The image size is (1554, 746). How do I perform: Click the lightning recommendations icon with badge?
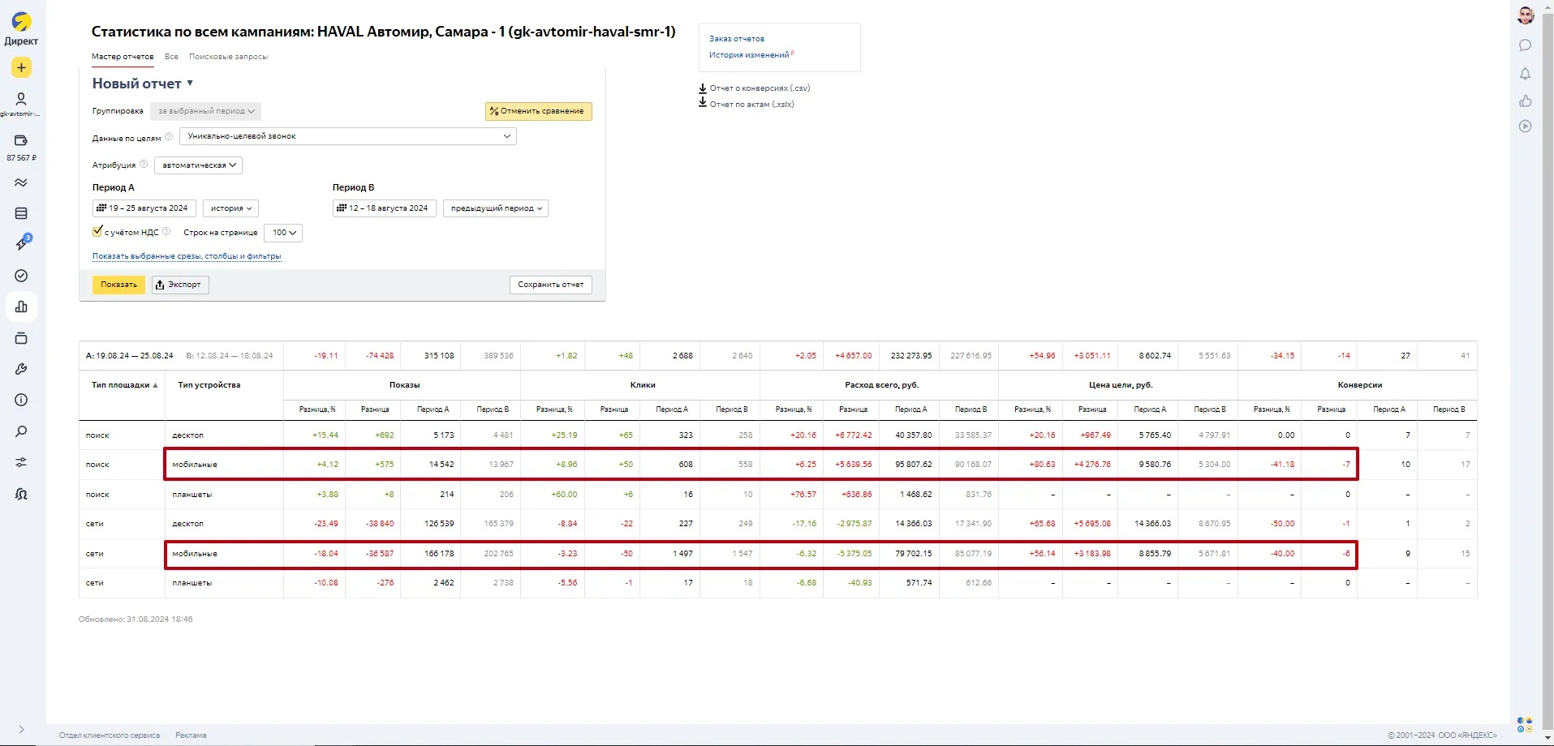[x=21, y=244]
